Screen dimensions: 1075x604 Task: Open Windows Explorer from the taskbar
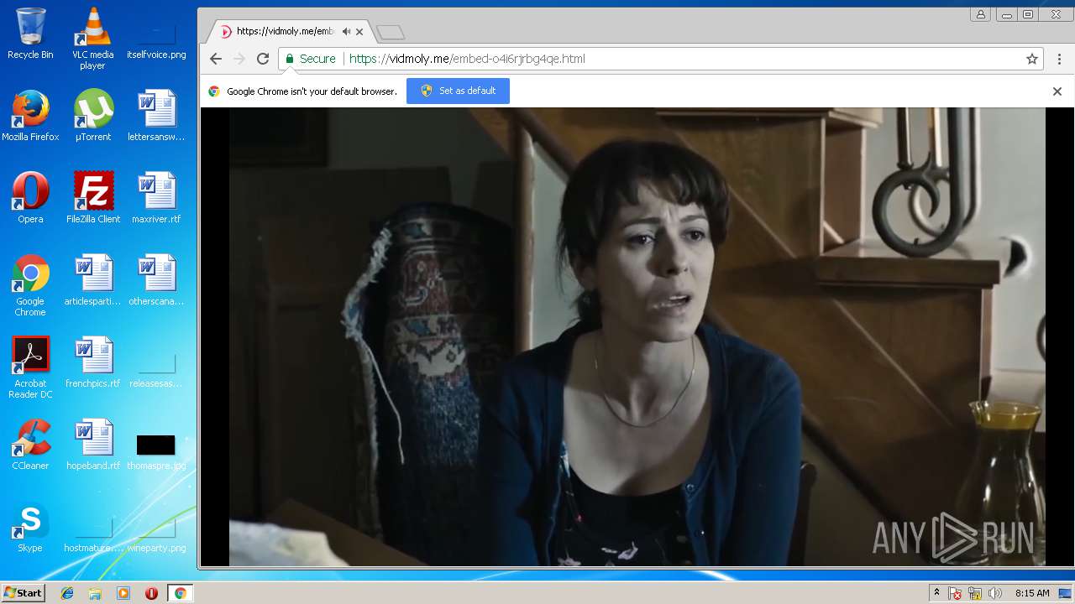click(x=95, y=593)
